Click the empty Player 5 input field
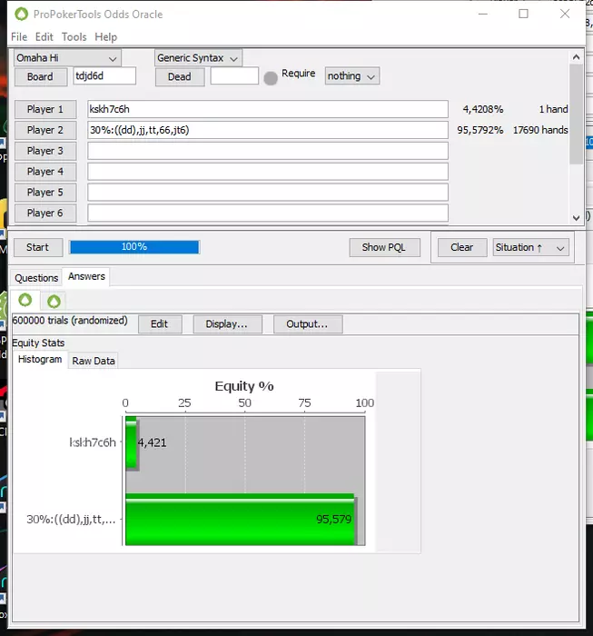The image size is (593, 636). click(x=268, y=192)
